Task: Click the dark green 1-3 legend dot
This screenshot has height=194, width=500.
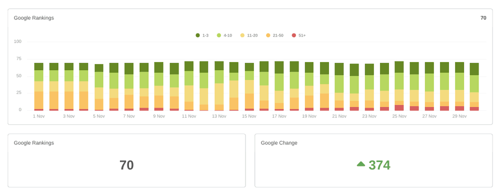Action: (197, 35)
